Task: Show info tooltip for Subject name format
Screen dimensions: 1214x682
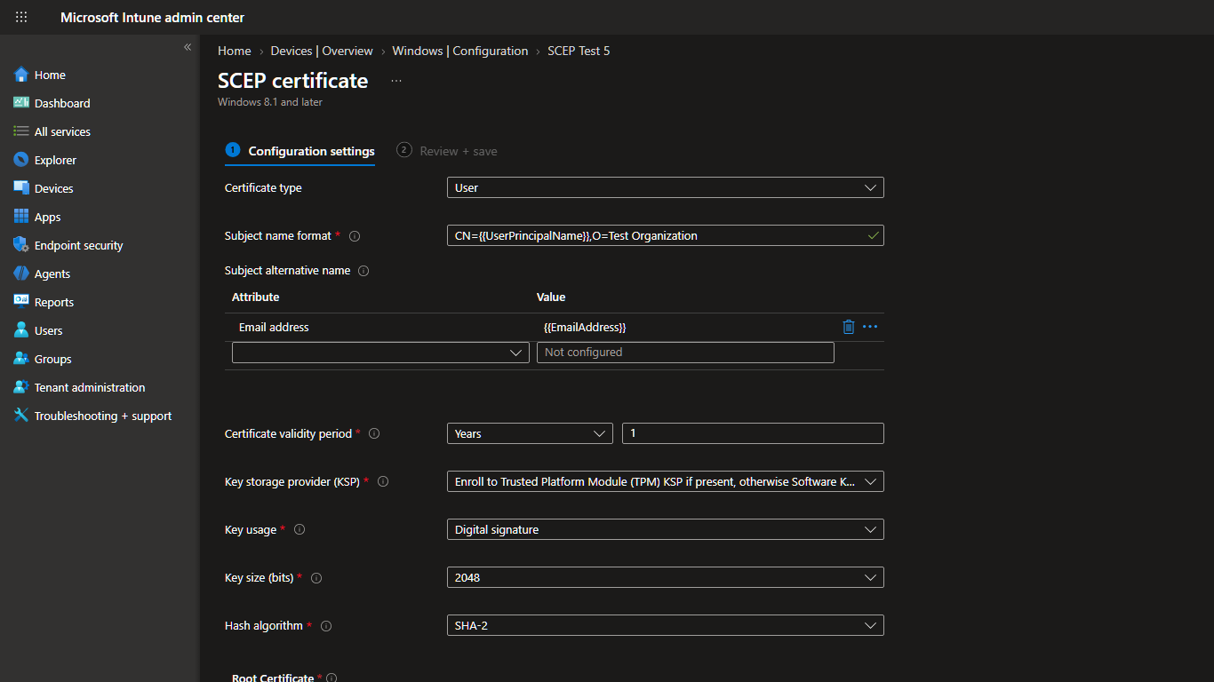Action: point(355,236)
